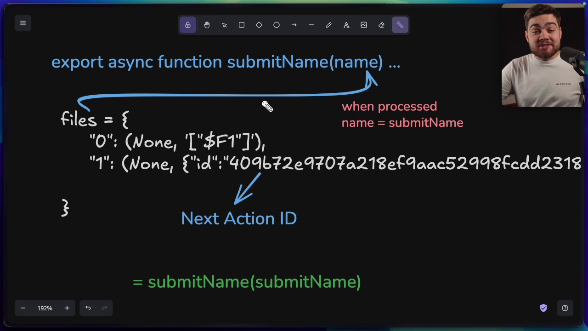Select the Arrow tool
Screen dimensions: 588x331
294,25
